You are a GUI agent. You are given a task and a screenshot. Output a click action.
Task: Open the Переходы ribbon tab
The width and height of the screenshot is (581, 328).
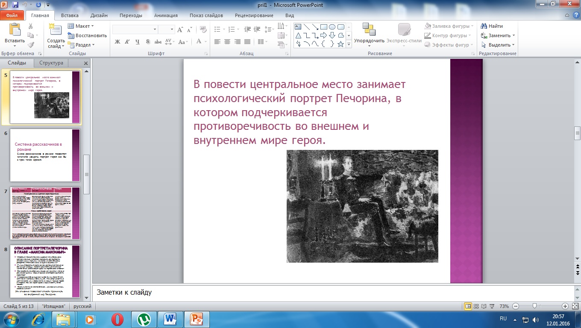click(131, 15)
